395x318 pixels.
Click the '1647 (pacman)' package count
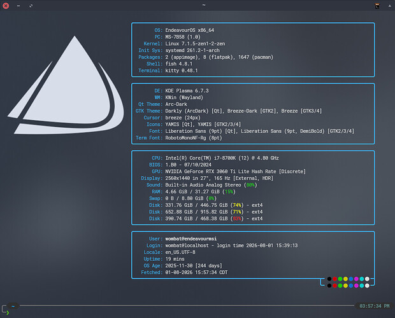point(255,57)
